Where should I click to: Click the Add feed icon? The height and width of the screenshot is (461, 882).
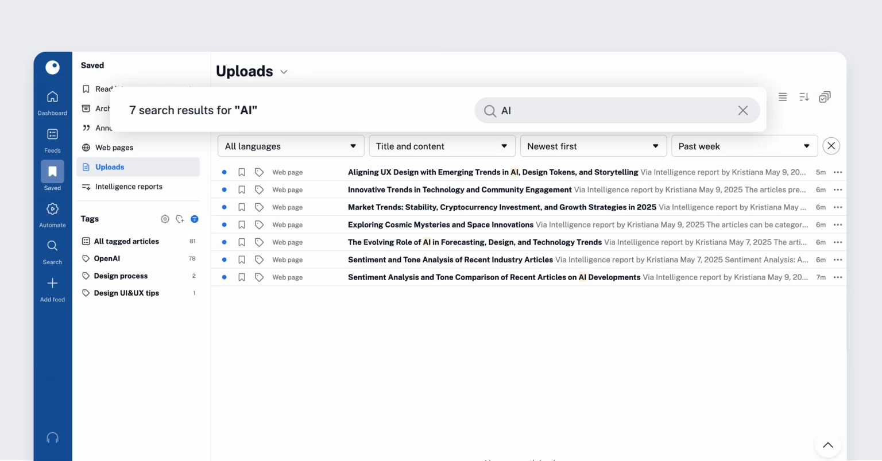point(52,284)
